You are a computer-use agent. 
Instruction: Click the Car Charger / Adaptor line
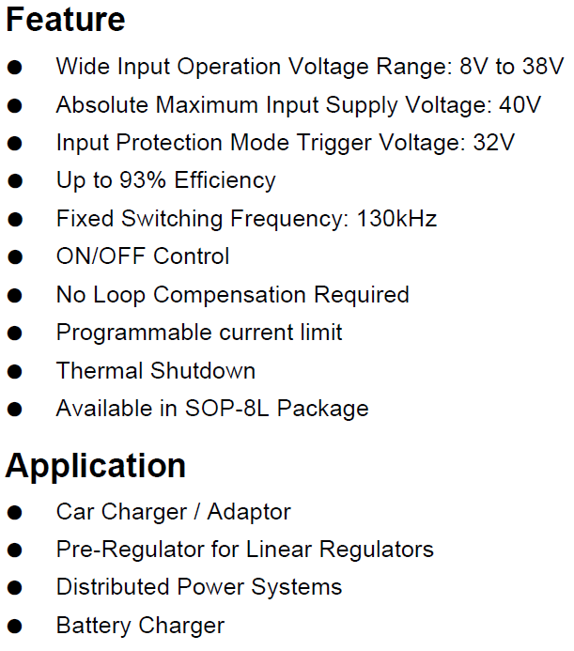(174, 512)
